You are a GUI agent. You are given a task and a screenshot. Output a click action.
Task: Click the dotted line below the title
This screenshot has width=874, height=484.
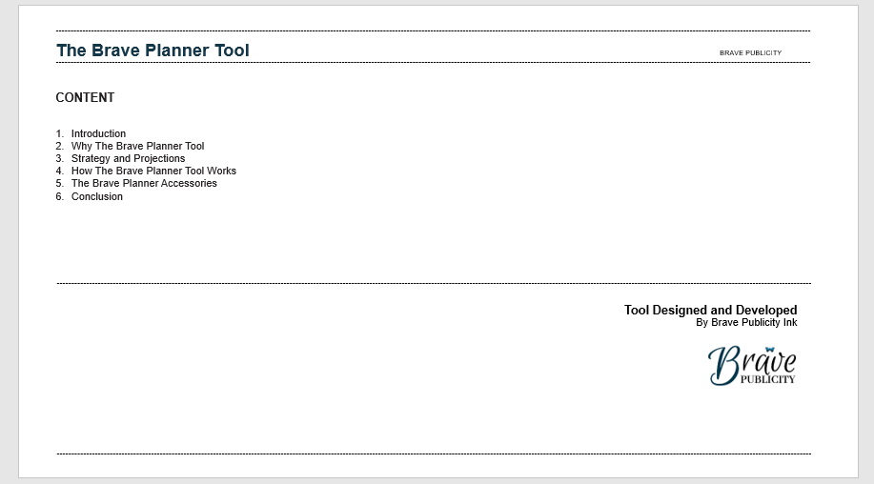(x=434, y=63)
